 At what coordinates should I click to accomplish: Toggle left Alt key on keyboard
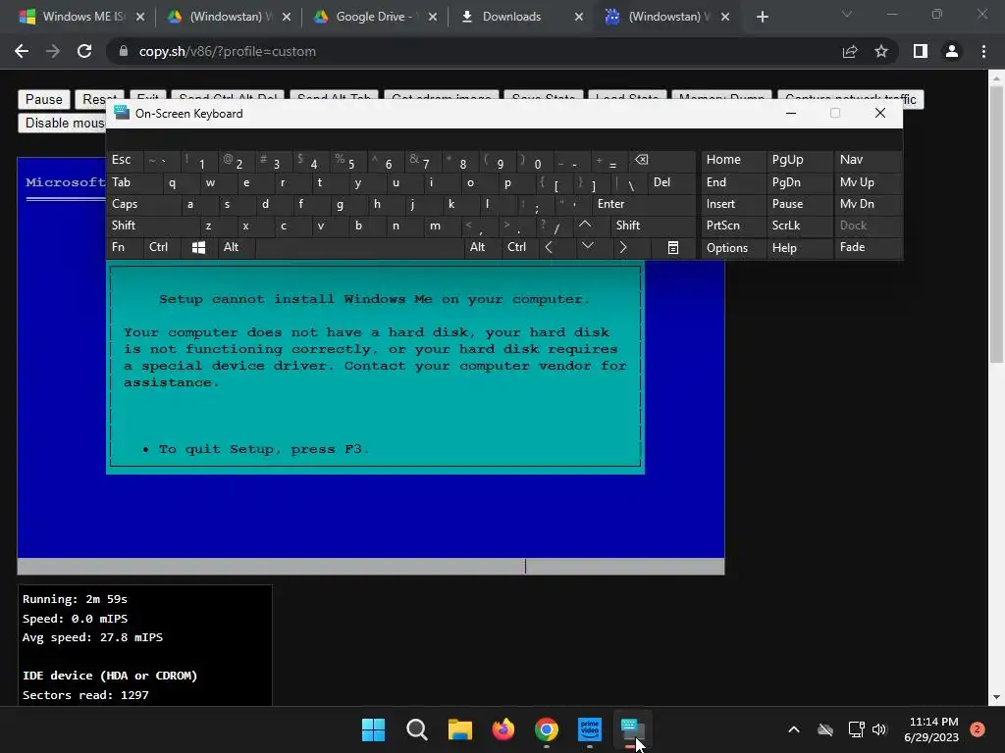tap(236, 247)
